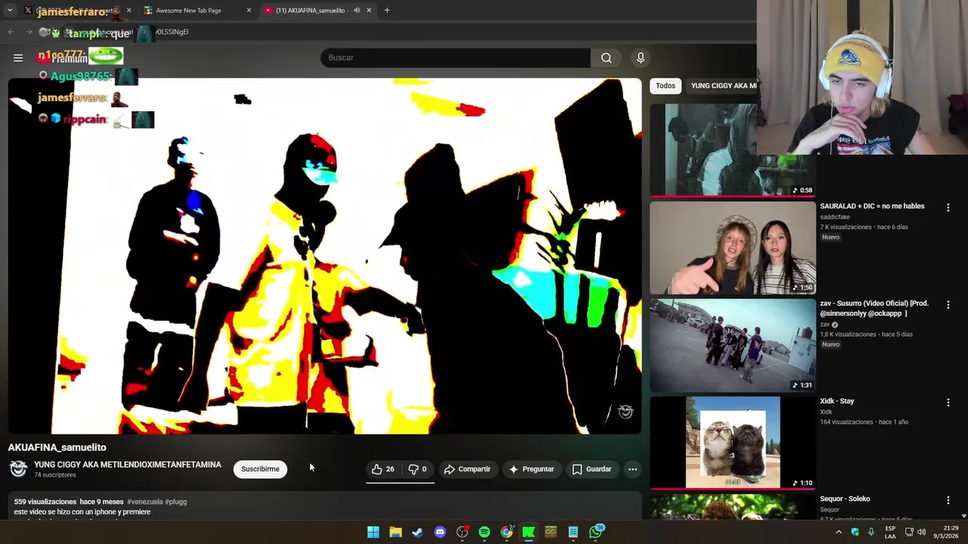Image resolution: width=968 pixels, height=544 pixels.
Task: Click the #plugg hashtag
Action: pos(176,502)
